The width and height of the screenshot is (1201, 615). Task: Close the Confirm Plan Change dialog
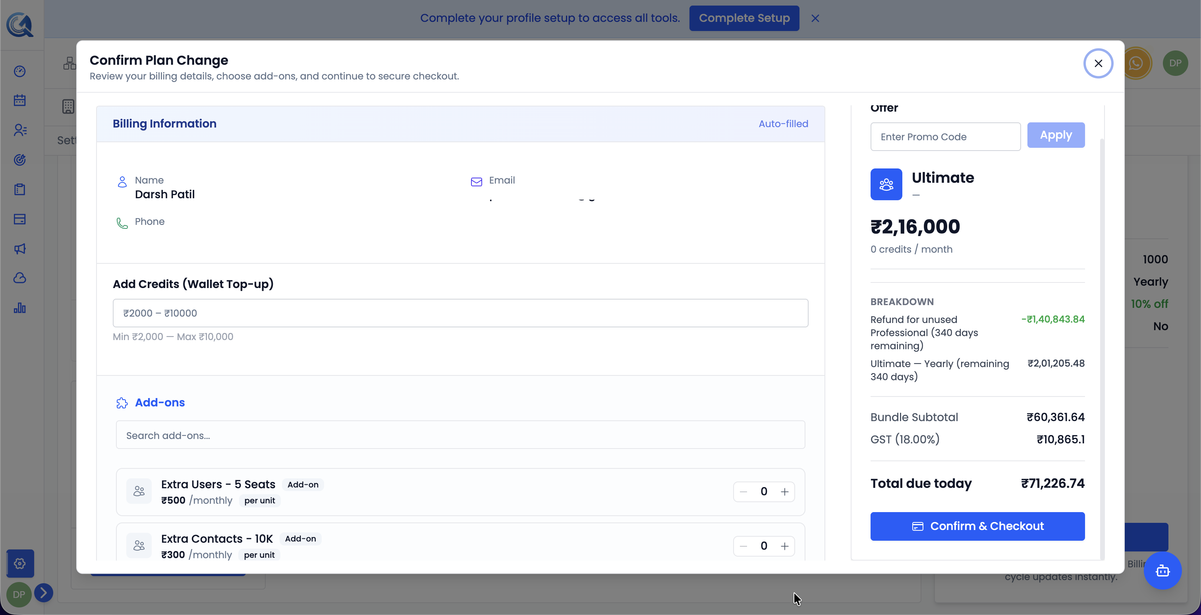(1098, 64)
